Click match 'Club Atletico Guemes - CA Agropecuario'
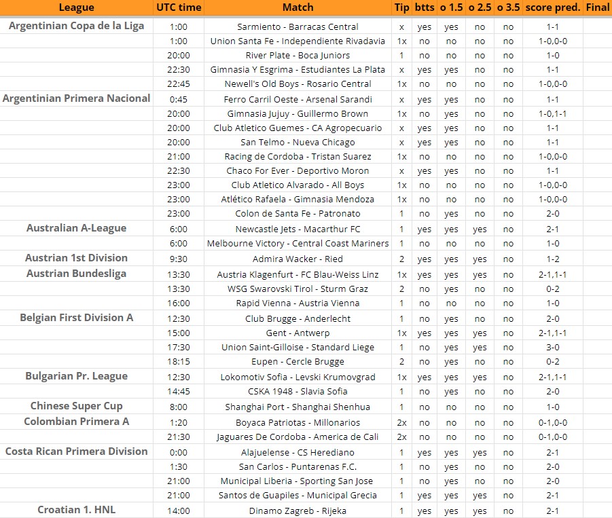612x518 pixels. click(298, 128)
